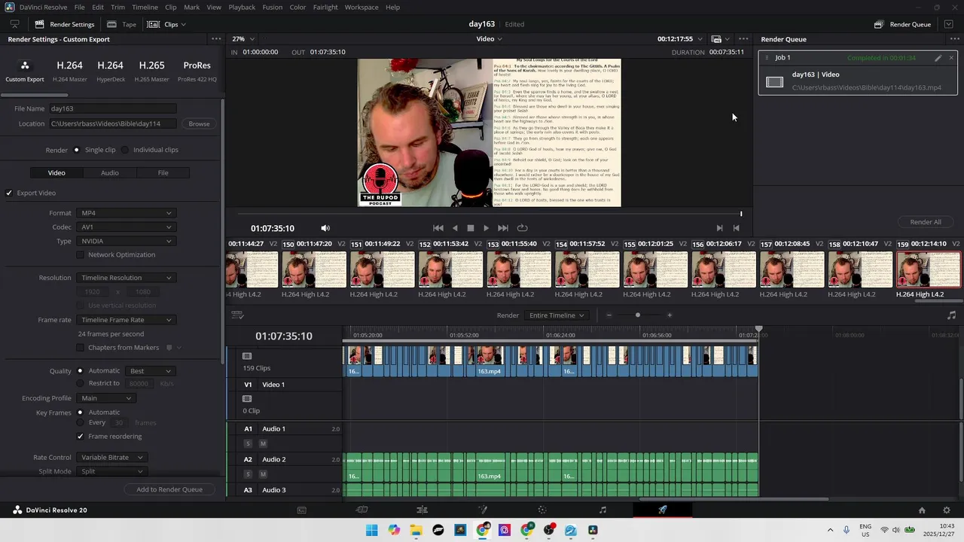Open the Edit page icon
964x542 pixels.
tap(422, 510)
